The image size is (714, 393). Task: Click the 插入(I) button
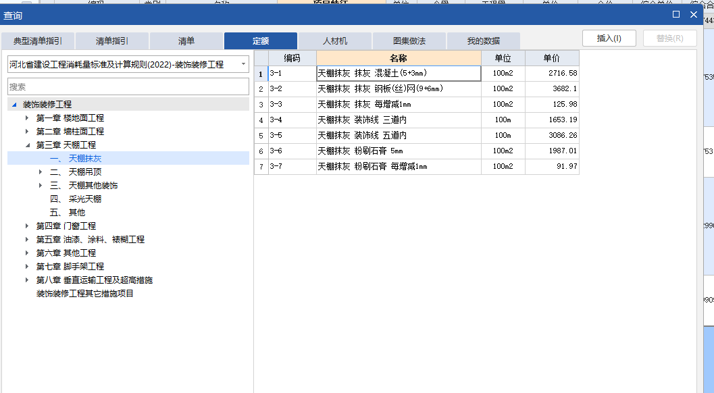coord(609,38)
